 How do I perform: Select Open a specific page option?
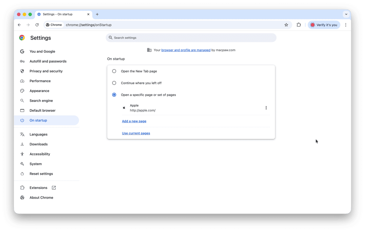(x=114, y=95)
